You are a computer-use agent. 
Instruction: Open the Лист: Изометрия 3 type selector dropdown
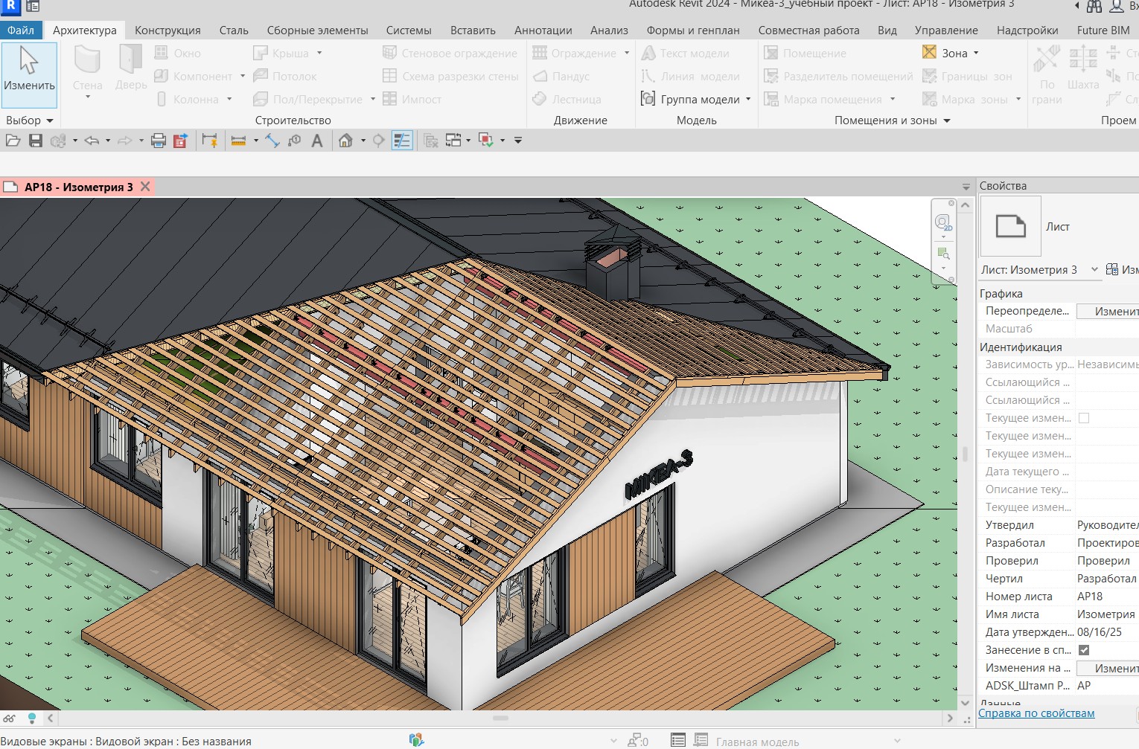tap(1094, 269)
